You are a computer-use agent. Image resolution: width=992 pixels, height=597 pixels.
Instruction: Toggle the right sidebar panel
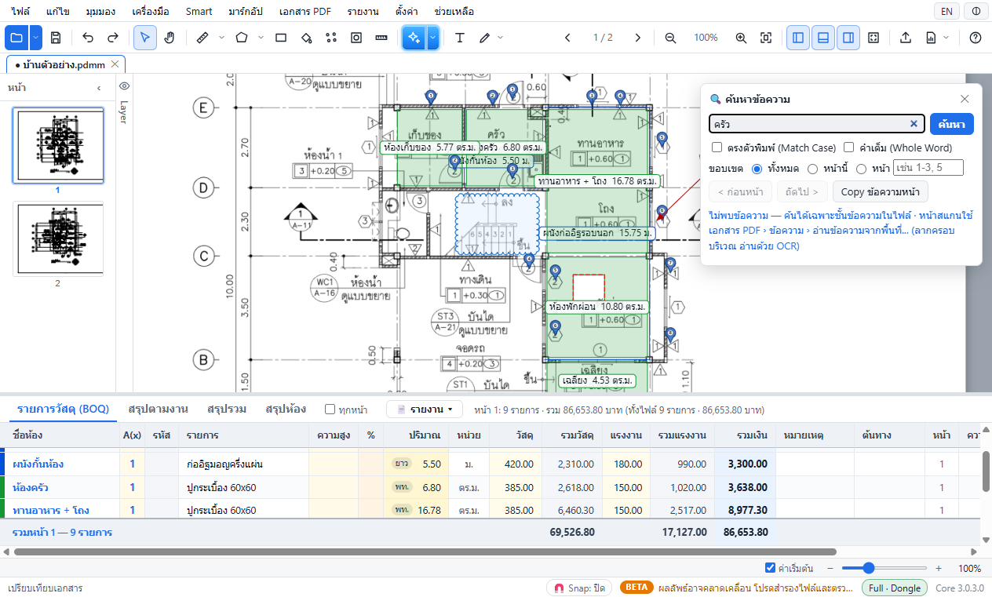pyautogui.click(x=848, y=38)
